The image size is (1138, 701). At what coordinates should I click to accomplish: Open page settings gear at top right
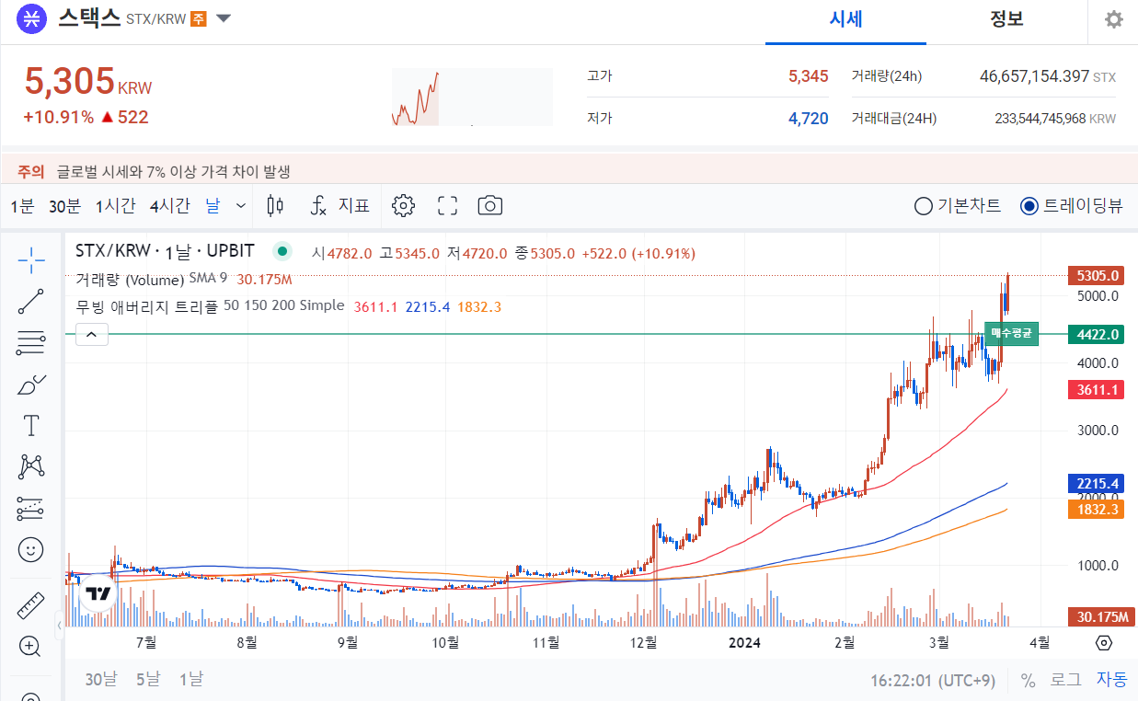point(1114,19)
